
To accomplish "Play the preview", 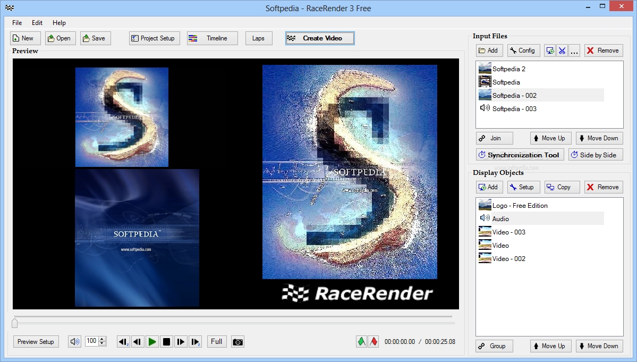I will point(152,342).
